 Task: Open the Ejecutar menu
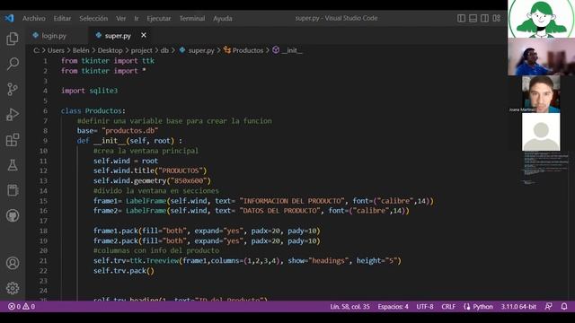pyautogui.click(x=159, y=18)
